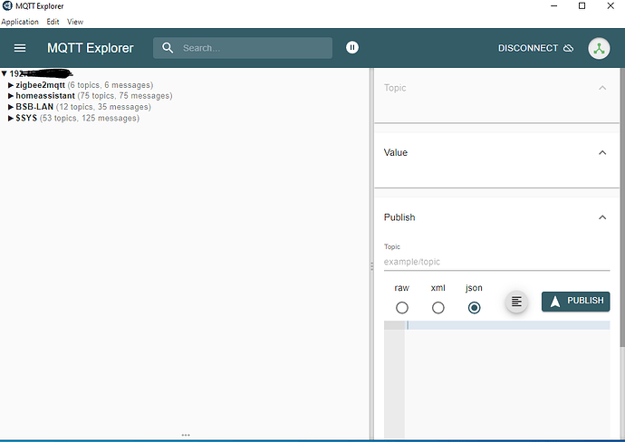Collapse the Publish panel chevron
Image resolution: width=625 pixels, height=442 pixels.
(602, 217)
